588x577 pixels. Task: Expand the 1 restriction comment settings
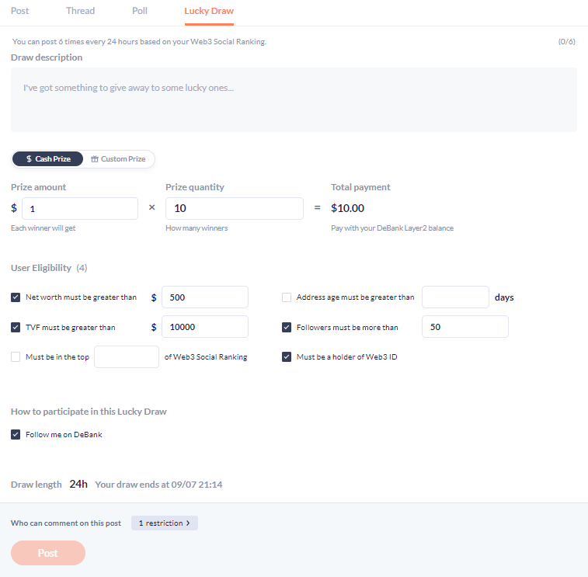click(164, 523)
